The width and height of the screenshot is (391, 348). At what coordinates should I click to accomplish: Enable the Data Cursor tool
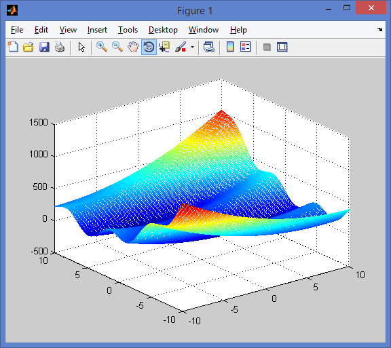pos(164,47)
